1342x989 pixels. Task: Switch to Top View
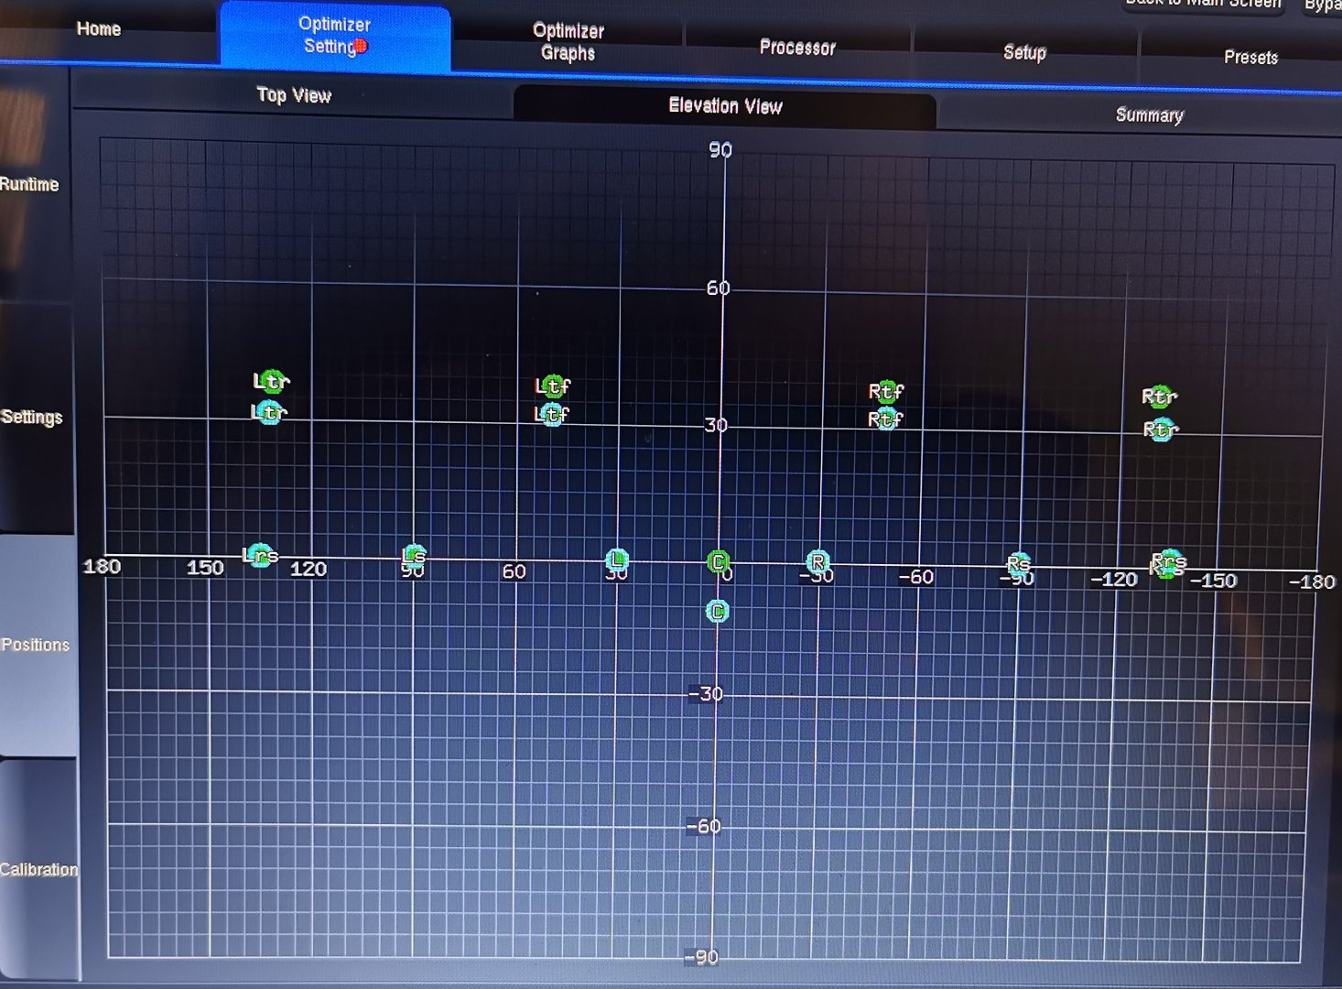[x=294, y=95]
